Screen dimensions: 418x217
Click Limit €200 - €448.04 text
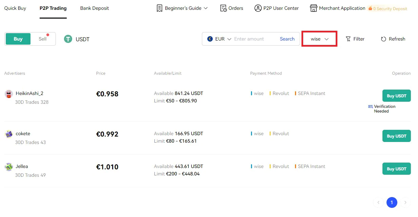pos(177,174)
